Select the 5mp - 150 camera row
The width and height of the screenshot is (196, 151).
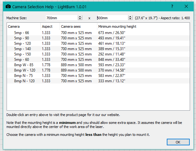[98, 54]
